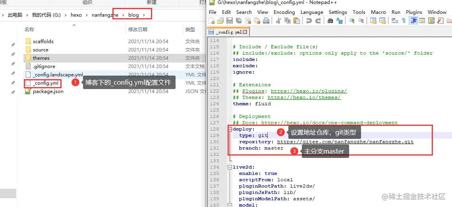
Task: Click the Define your language toolbar icon
Action: coord(422,21)
